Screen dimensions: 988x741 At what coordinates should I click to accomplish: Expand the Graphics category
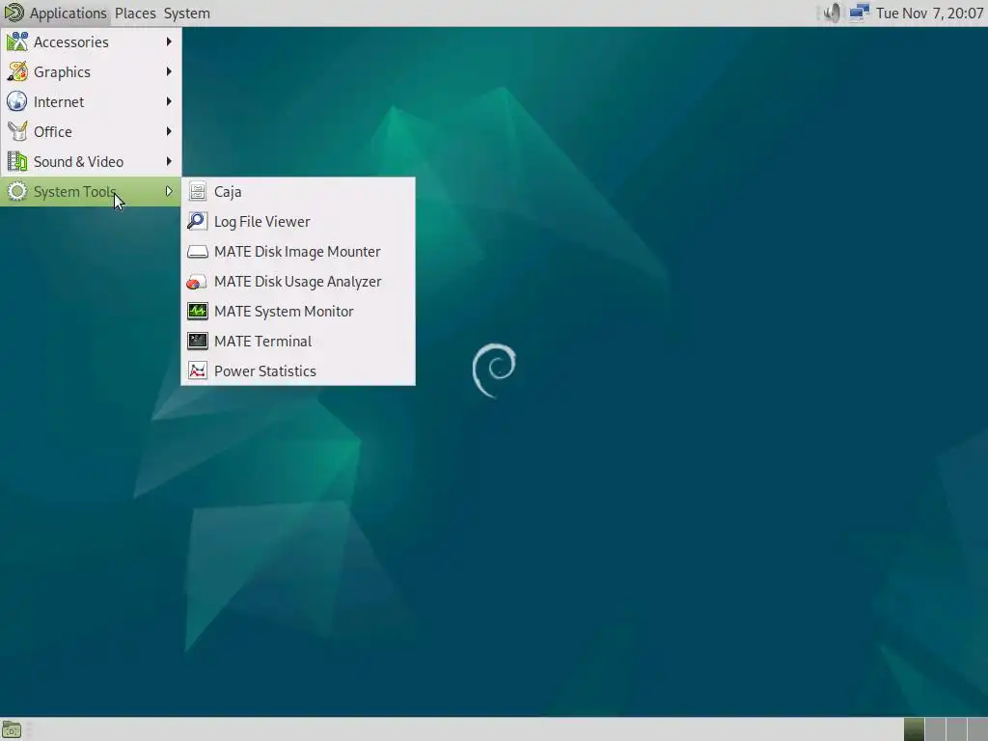(x=91, y=71)
